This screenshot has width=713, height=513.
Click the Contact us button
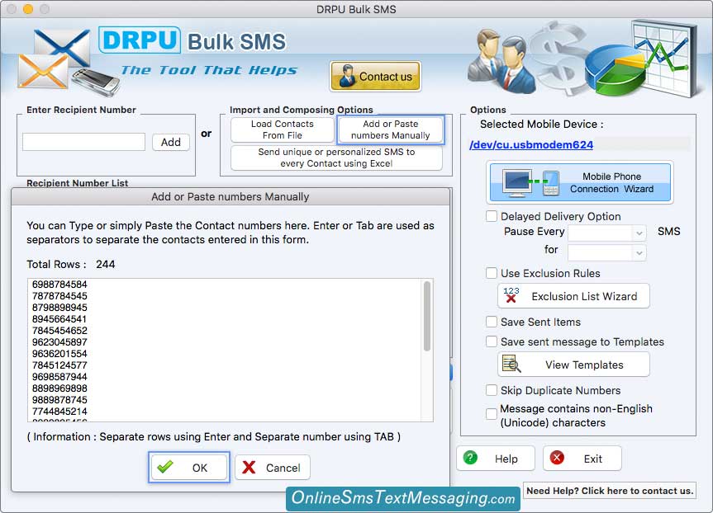(375, 76)
